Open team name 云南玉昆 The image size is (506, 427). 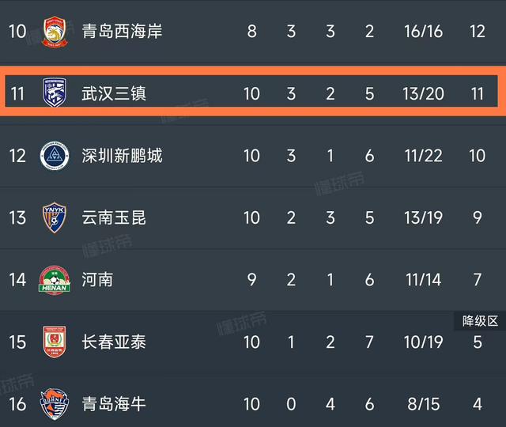tap(114, 217)
